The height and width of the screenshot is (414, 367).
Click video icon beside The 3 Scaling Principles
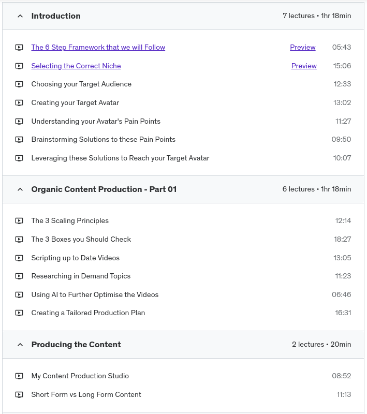pyautogui.click(x=19, y=221)
